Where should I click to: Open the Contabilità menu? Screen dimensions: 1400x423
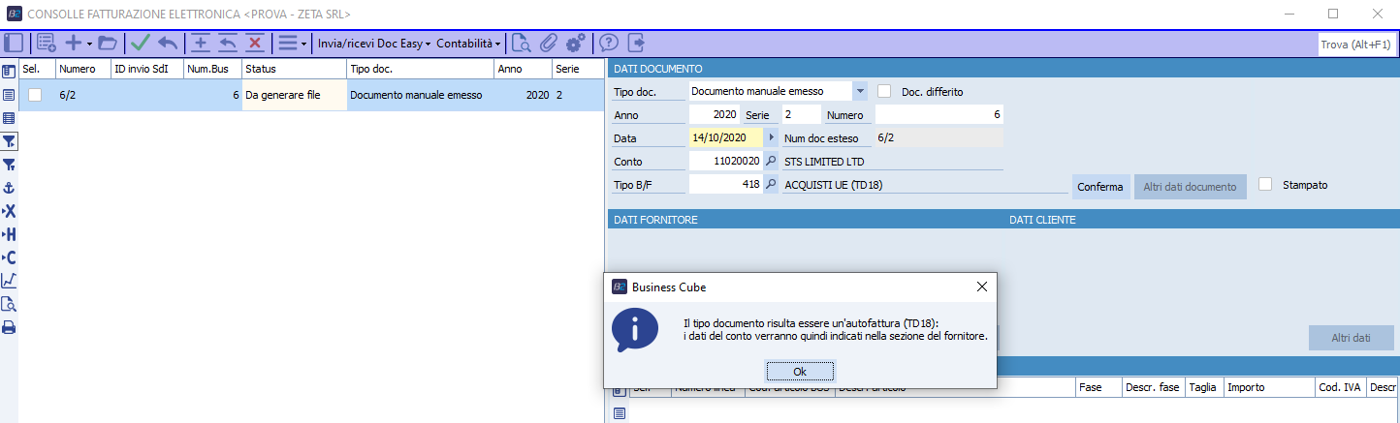point(469,44)
